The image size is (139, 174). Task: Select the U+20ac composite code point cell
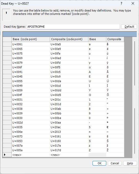69,127
